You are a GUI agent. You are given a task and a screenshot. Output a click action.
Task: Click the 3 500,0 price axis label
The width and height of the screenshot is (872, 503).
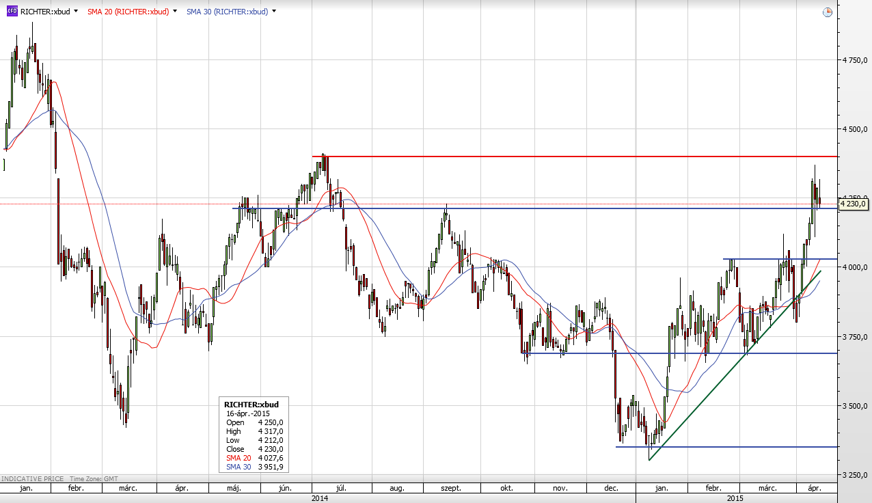(854, 406)
